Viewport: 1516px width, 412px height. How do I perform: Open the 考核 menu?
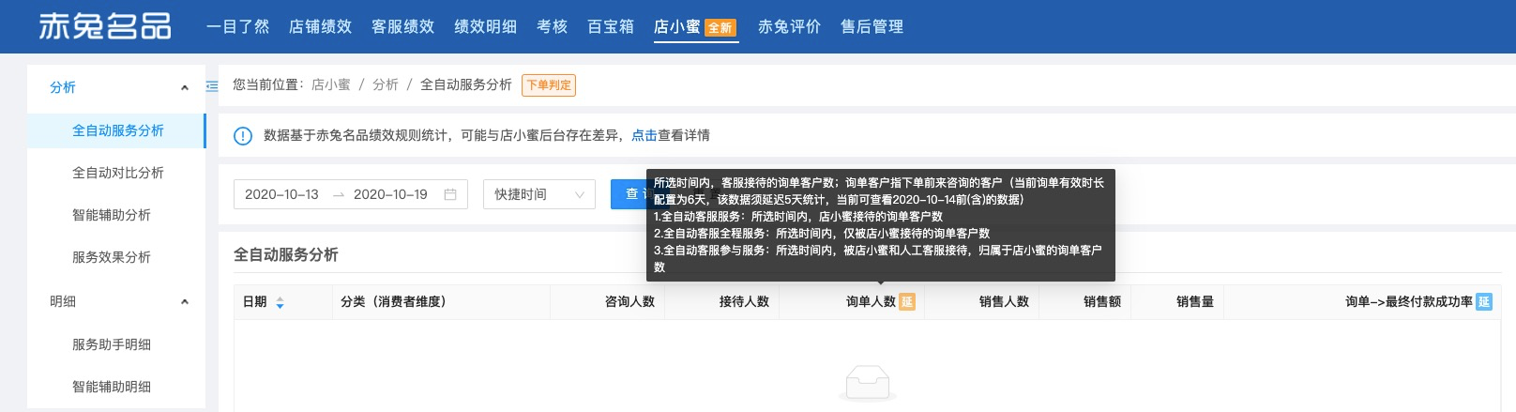(552, 26)
